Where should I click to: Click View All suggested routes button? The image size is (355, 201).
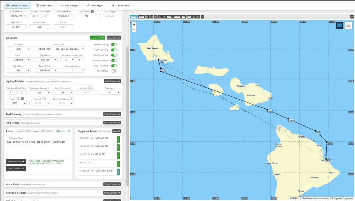(x=116, y=131)
